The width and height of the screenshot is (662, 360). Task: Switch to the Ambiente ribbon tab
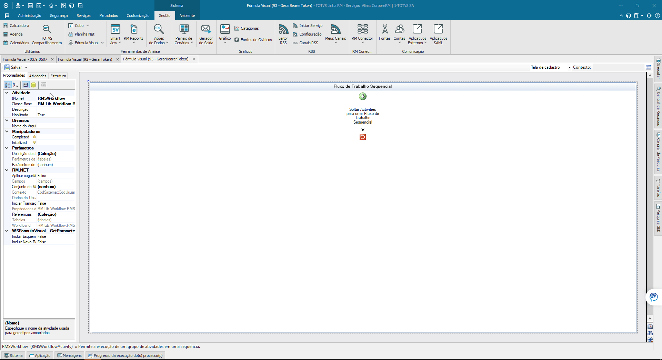(187, 16)
